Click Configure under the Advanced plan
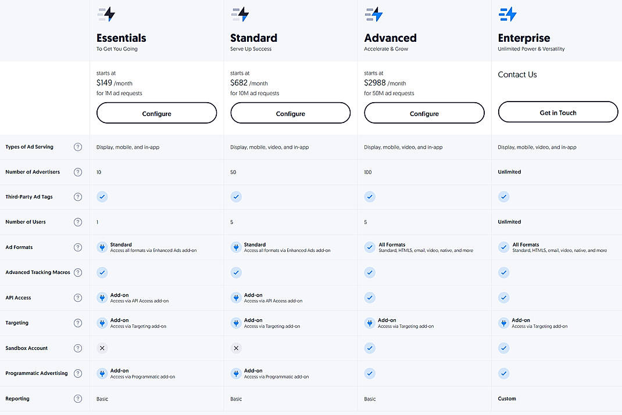The height and width of the screenshot is (415, 622). click(424, 112)
